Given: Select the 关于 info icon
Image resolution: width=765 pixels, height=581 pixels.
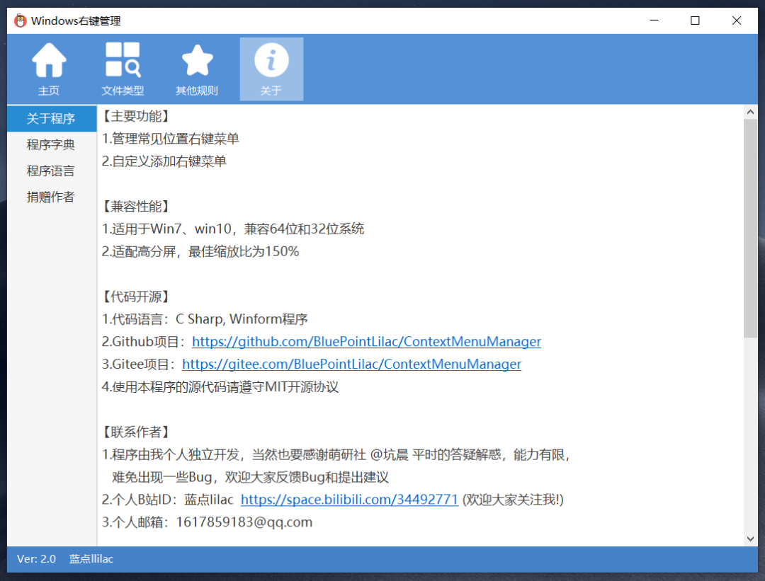Looking at the screenshot, I should click(x=271, y=69).
